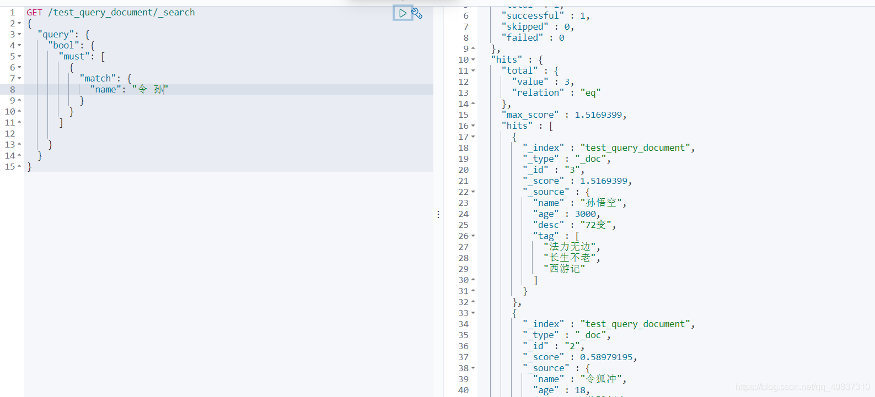The image size is (875, 397).
Task: Click the "successful" : 1 response line
Action: [545, 15]
